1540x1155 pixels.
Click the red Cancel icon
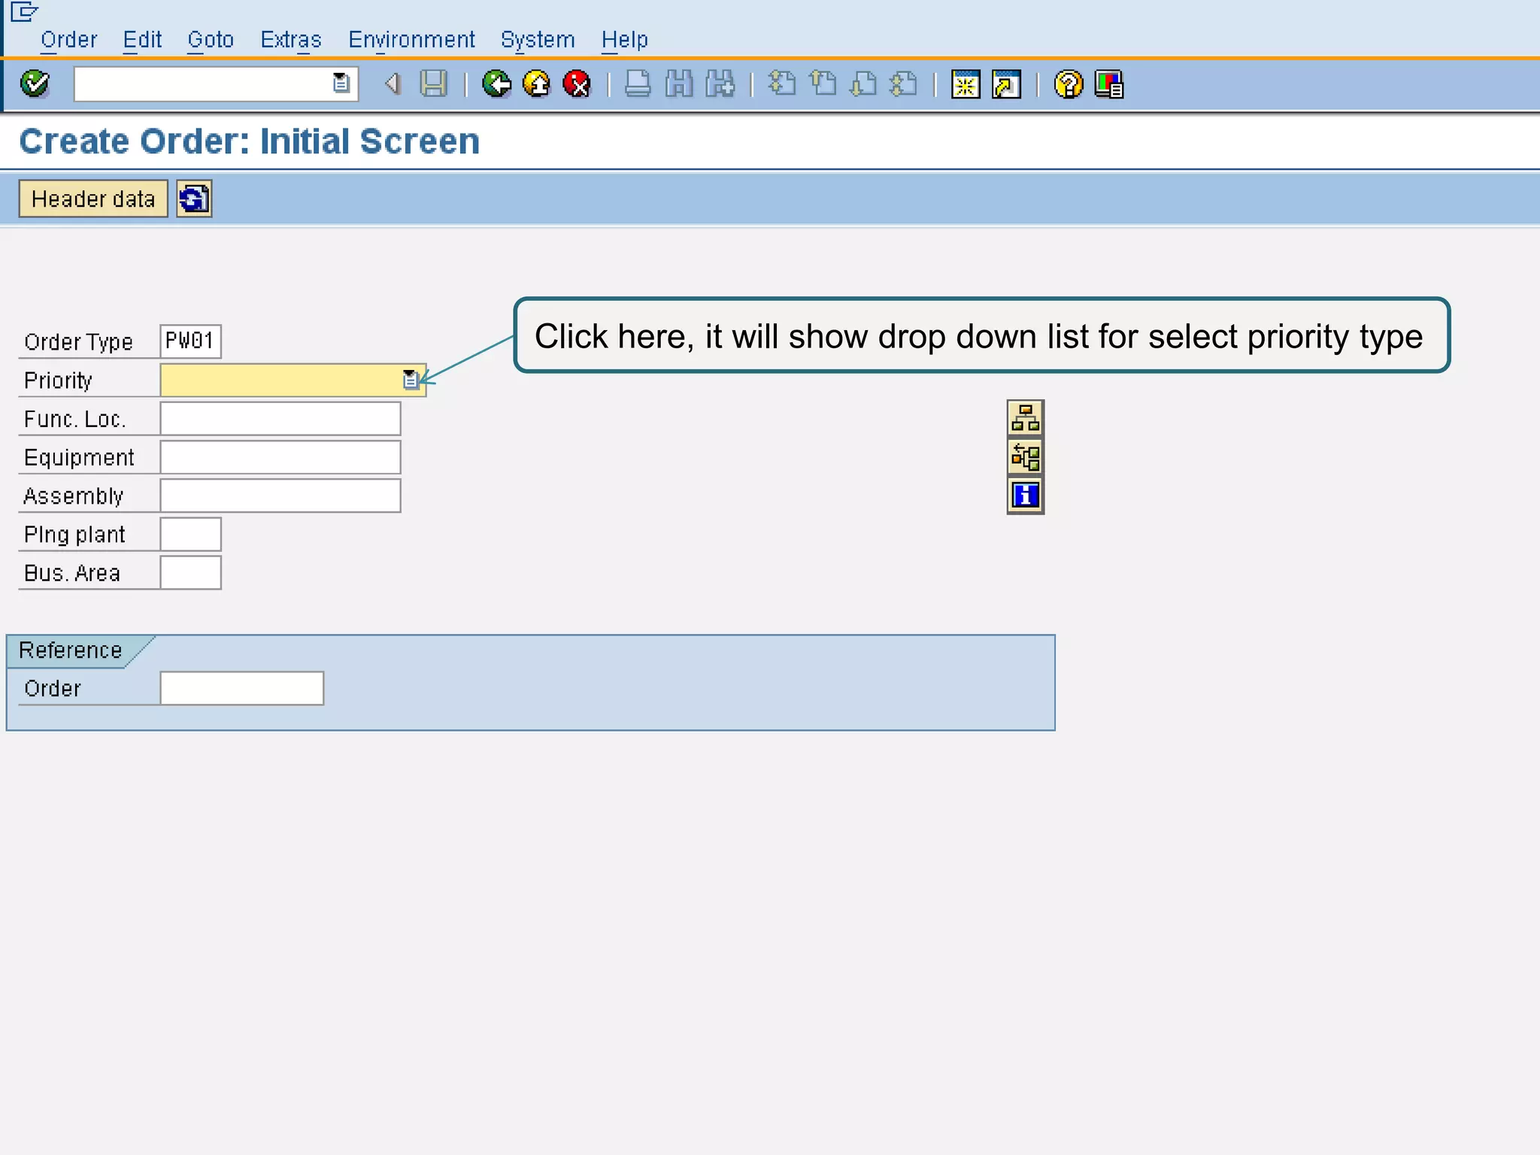coord(577,83)
